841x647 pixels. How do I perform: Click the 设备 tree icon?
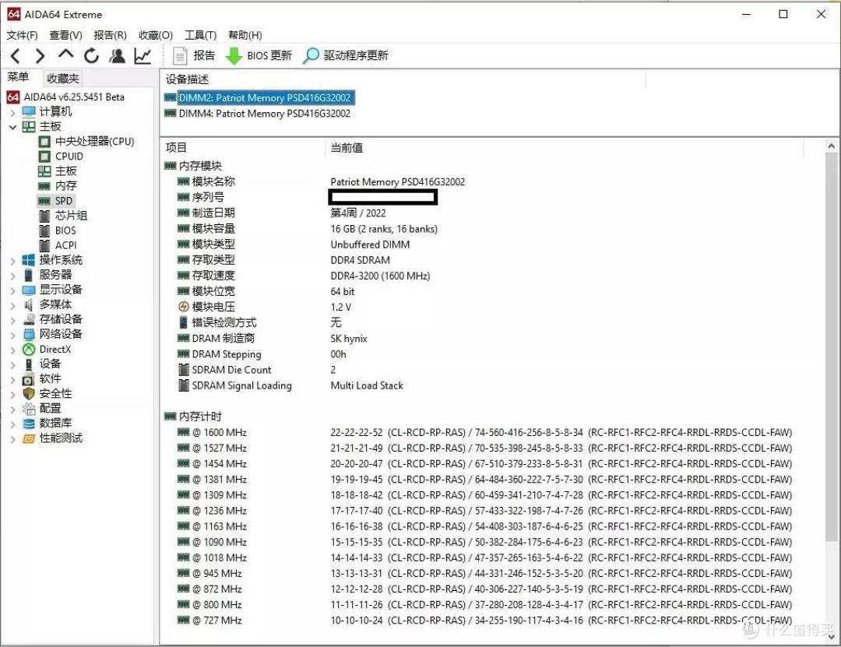tap(29, 364)
